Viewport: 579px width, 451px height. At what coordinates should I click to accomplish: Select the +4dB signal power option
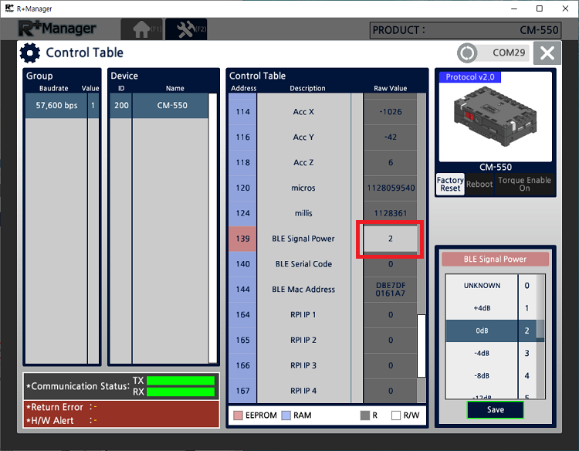[482, 308]
